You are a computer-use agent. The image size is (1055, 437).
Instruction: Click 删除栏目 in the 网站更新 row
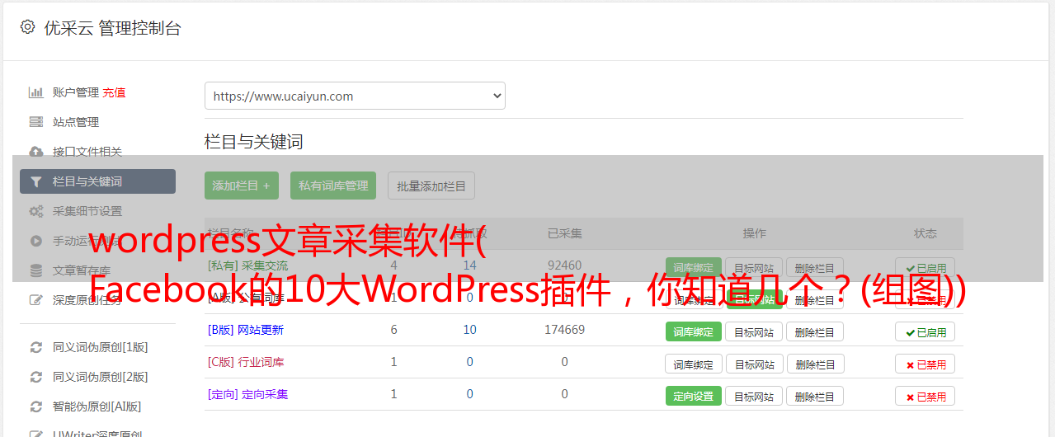pos(815,331)
